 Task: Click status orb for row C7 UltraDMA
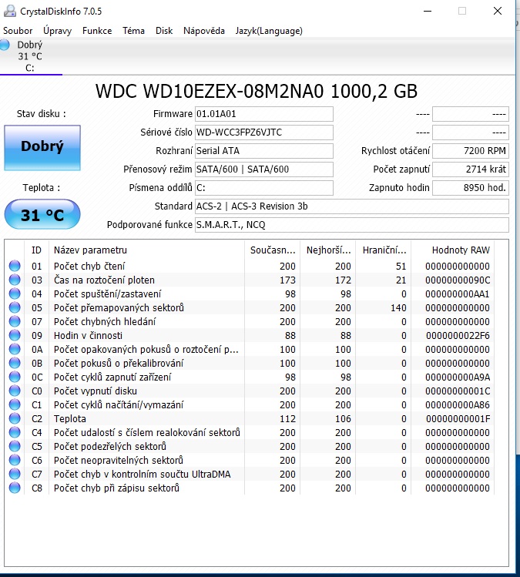click(15, 474)
